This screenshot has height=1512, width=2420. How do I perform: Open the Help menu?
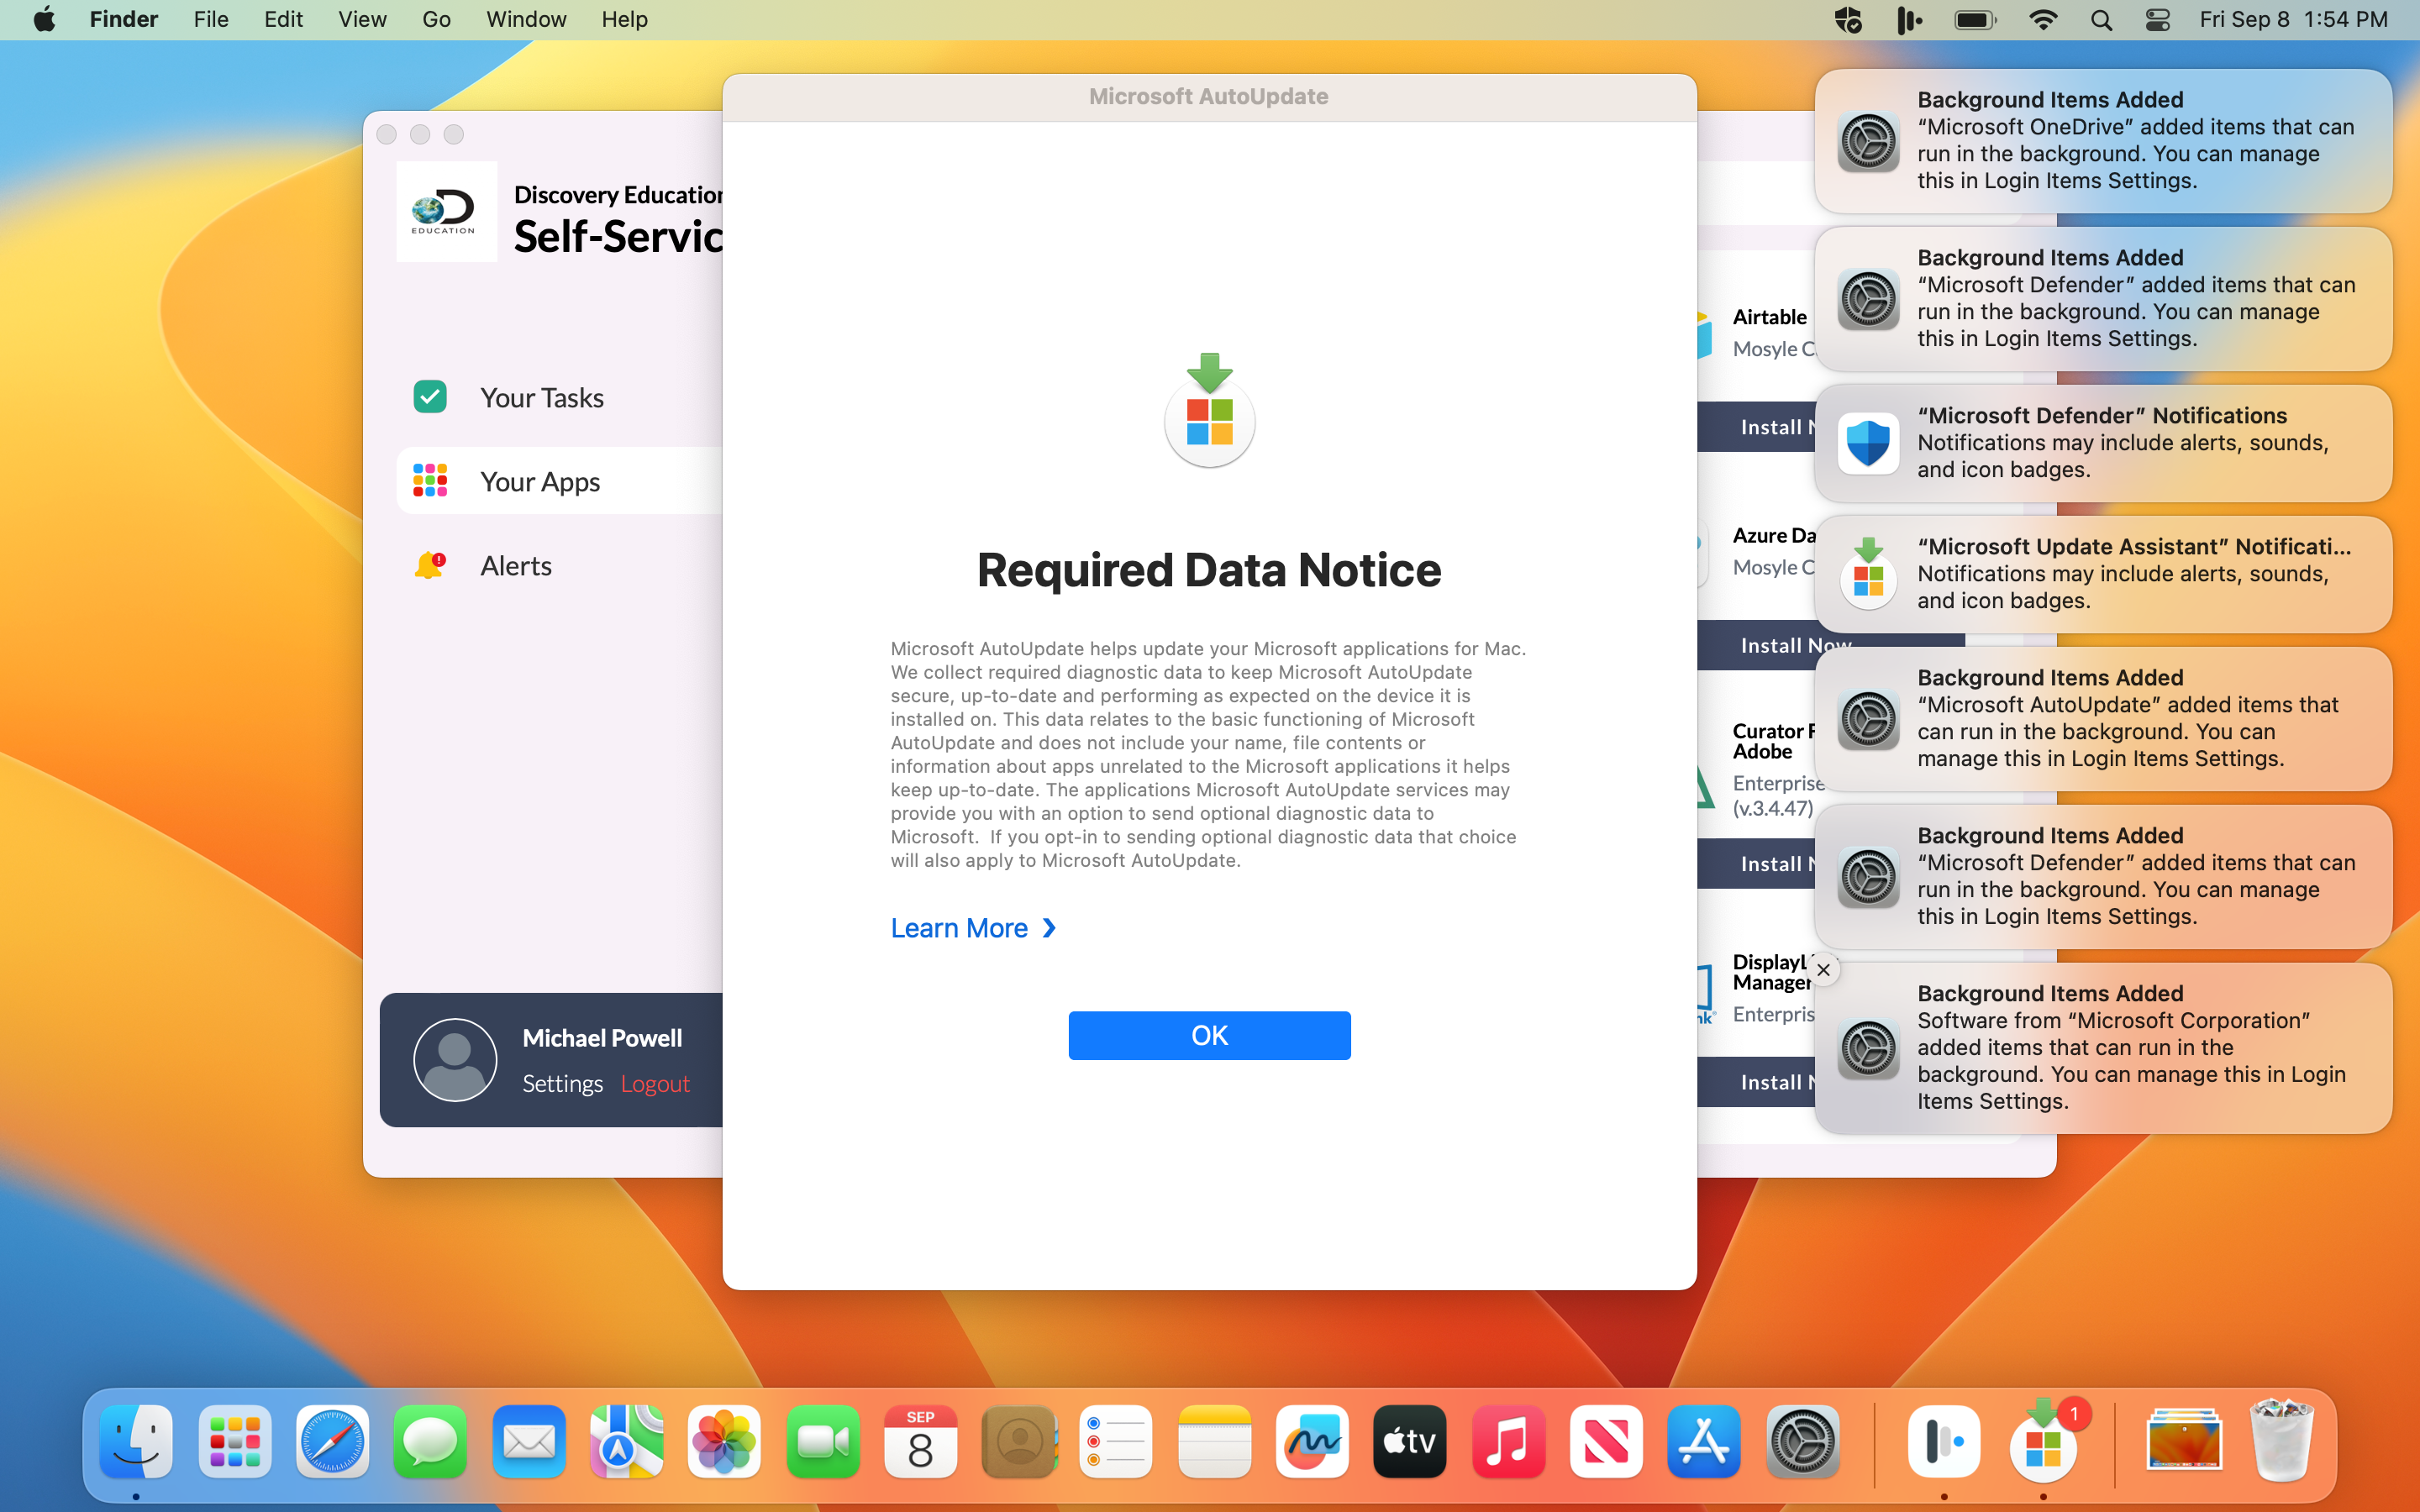pyautogui.click(x=624, y=20)
